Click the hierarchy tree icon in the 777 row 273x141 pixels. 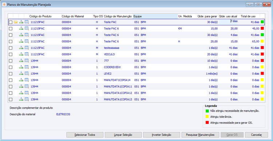tap(21, 61)
